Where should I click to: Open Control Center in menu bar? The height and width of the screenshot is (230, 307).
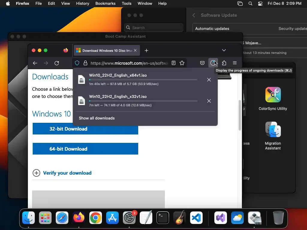pos(260,4)
